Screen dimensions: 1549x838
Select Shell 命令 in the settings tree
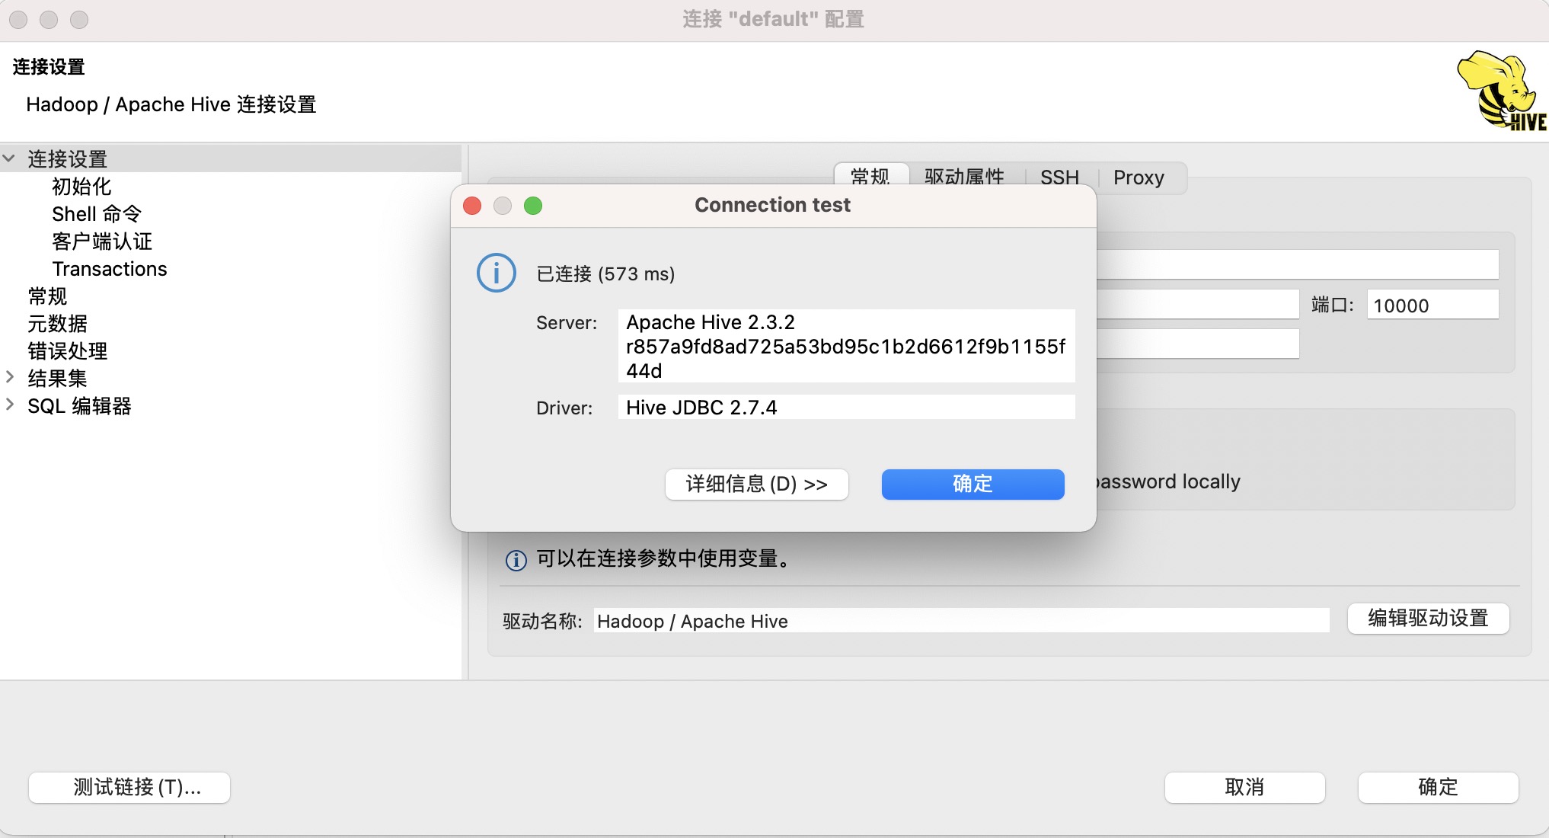97,214
